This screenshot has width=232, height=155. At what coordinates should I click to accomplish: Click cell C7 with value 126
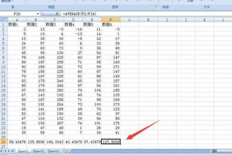point(55,53)
